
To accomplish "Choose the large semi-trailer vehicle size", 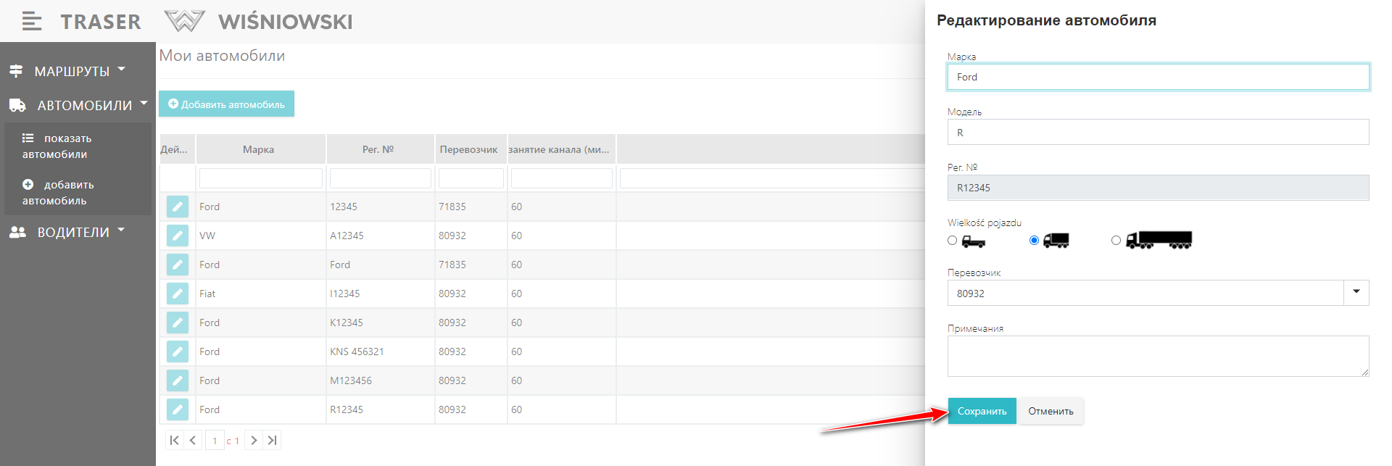I will [1116, 241].
